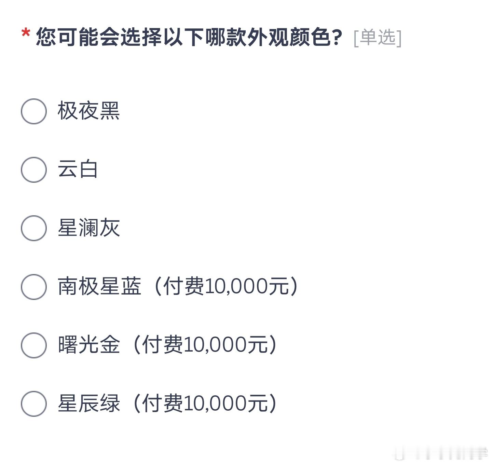Pick the 星澜灰 radio button circle
Screen dimensions: 492x465
[34, 228]
